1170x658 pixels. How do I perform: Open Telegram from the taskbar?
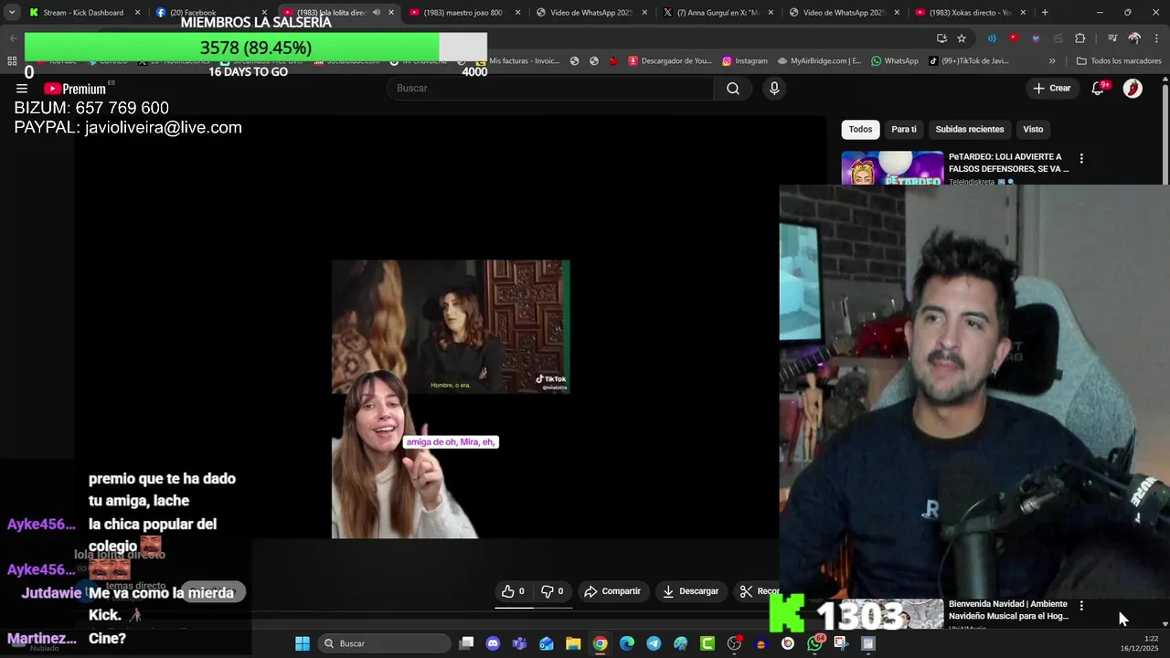pos(654,643)
